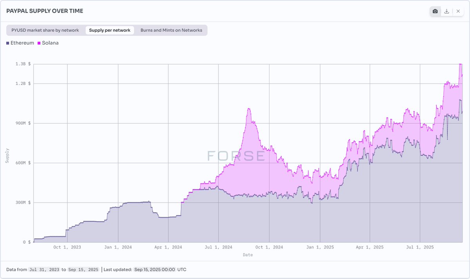Click the 1.2B $ y-axis label
The image size is (470, 279).
point(24,84)
